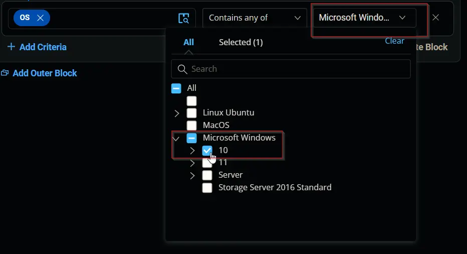Click the Storage Server 2016 Standard label
The height and width of the screenshot is (254, 467).
click(x=275, y=187)
